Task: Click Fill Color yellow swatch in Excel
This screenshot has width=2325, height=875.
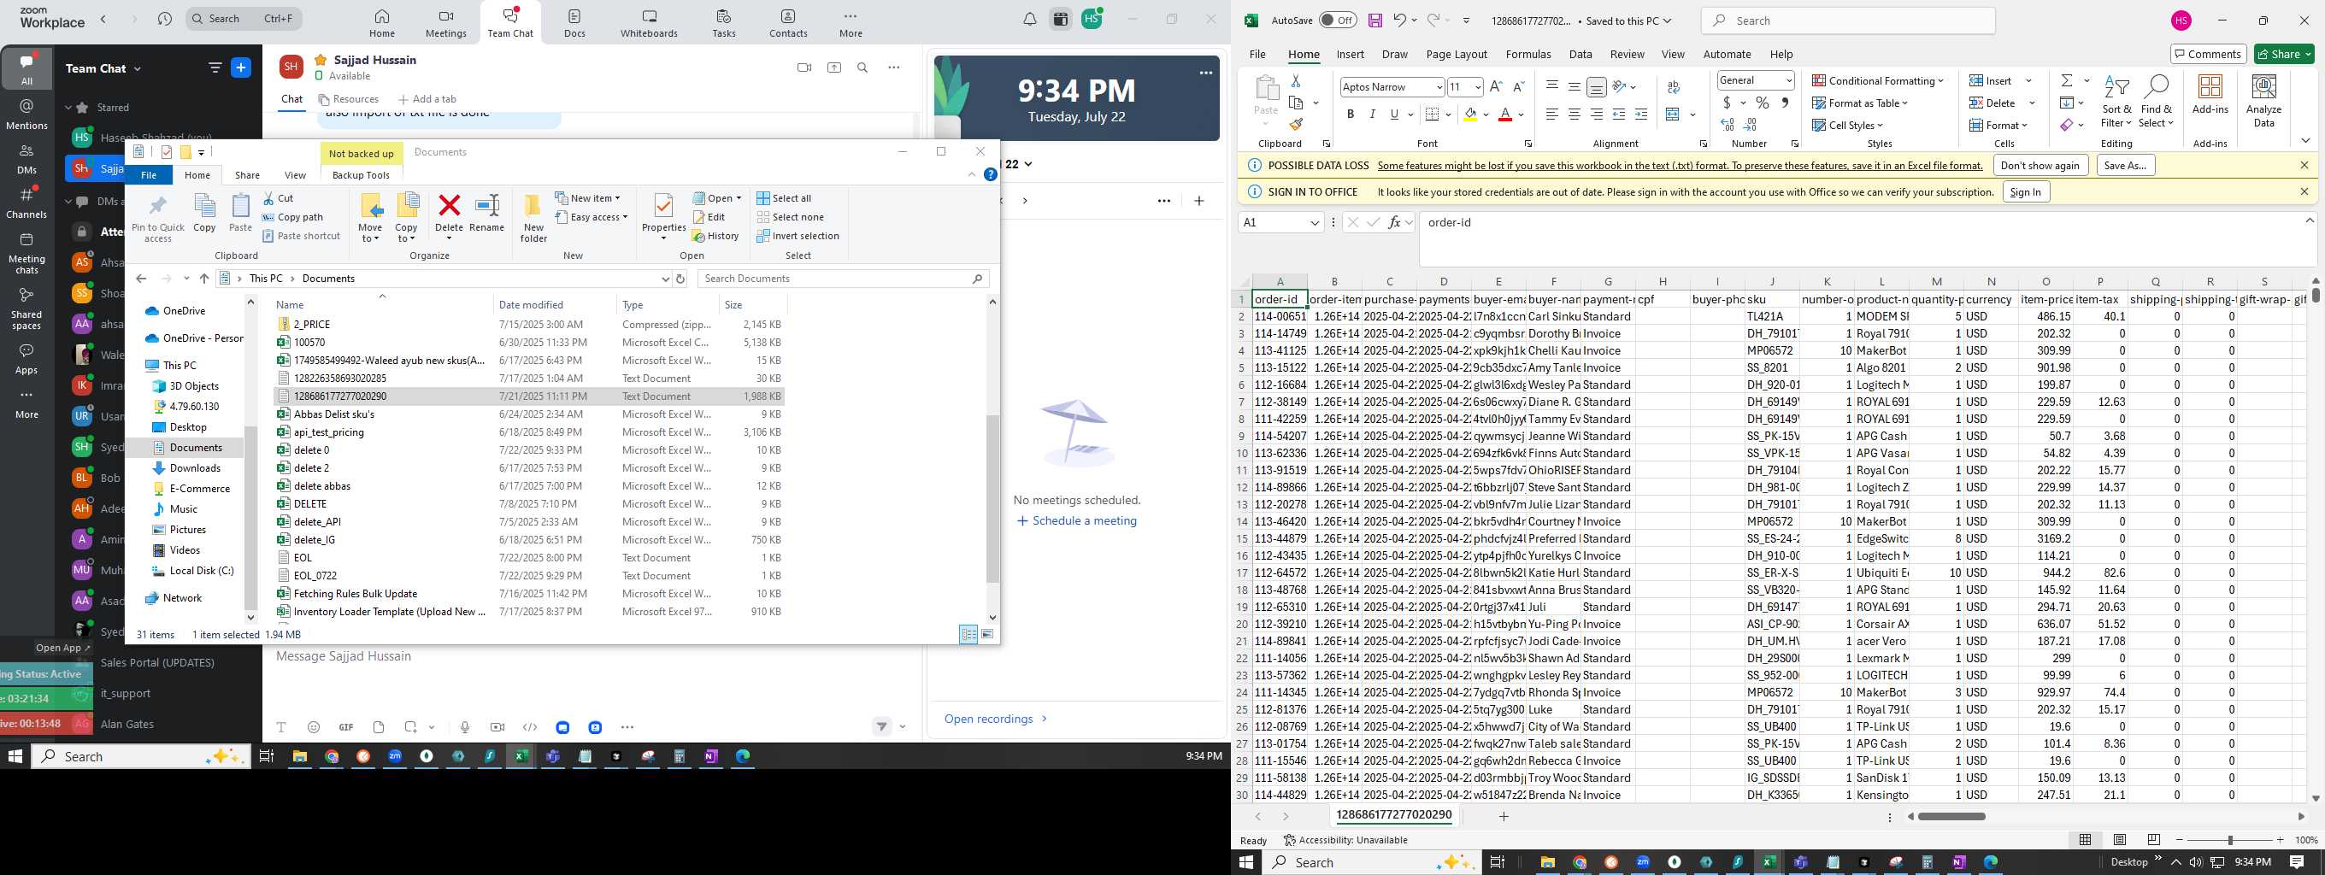Action: [x=1470, y=115]
